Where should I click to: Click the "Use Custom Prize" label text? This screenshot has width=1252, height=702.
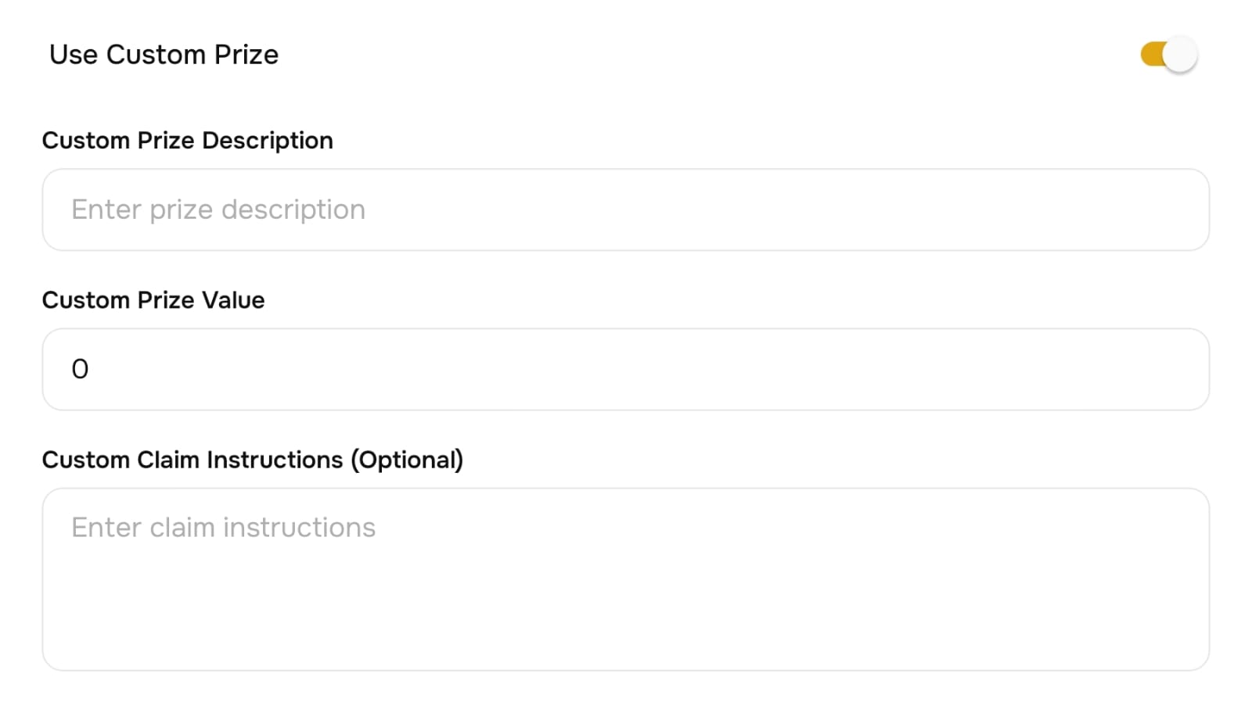coord(164,55)
